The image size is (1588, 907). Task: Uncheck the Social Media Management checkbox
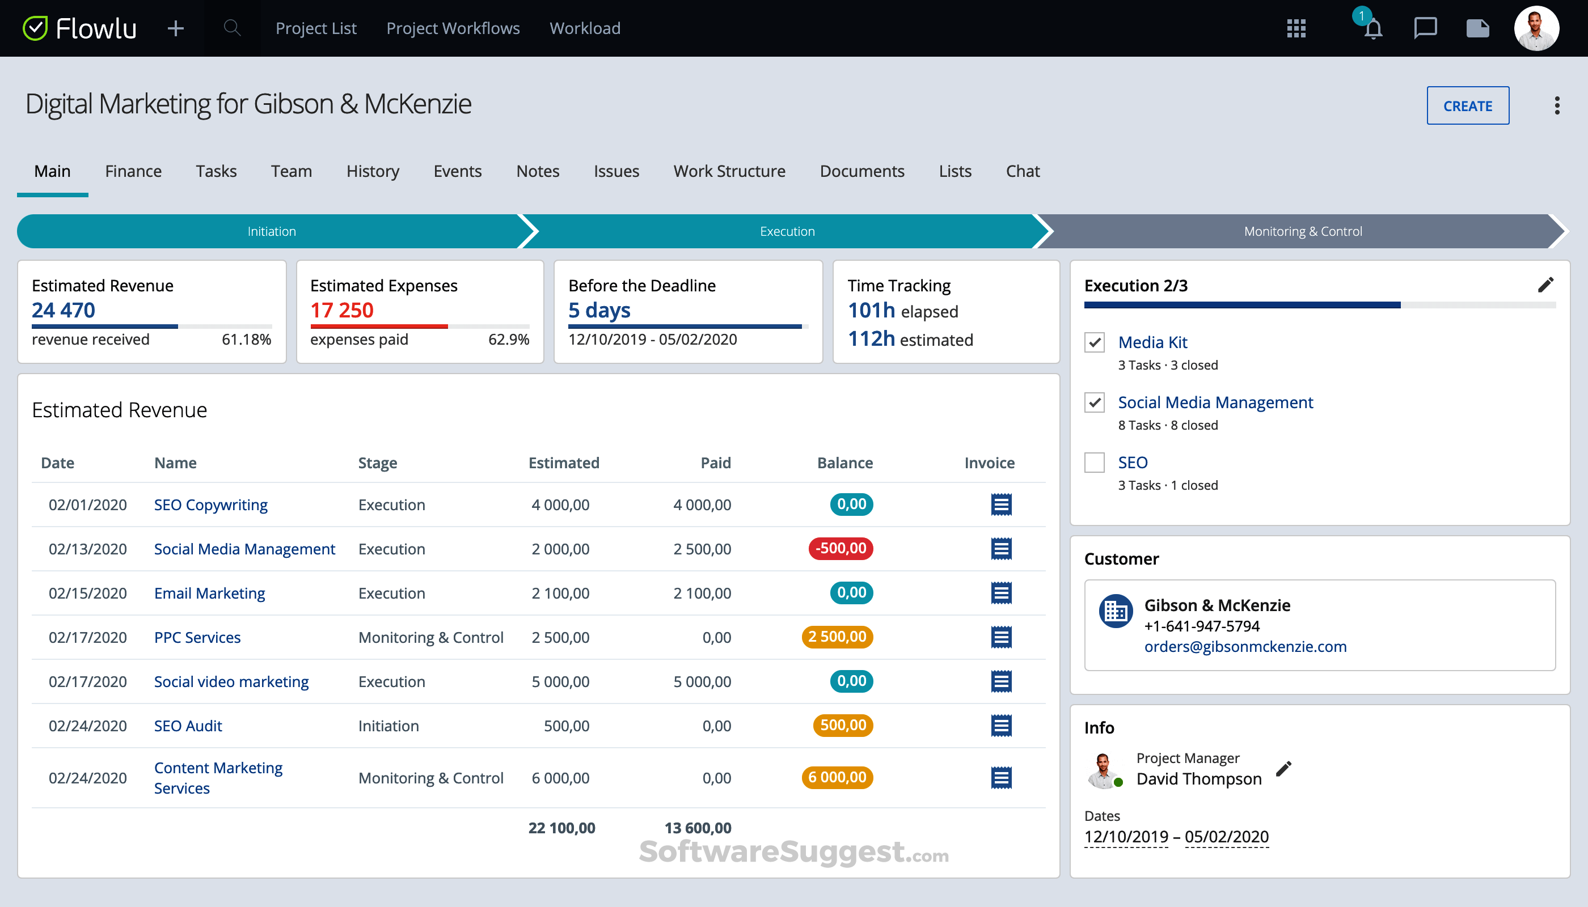(1095, 402)
